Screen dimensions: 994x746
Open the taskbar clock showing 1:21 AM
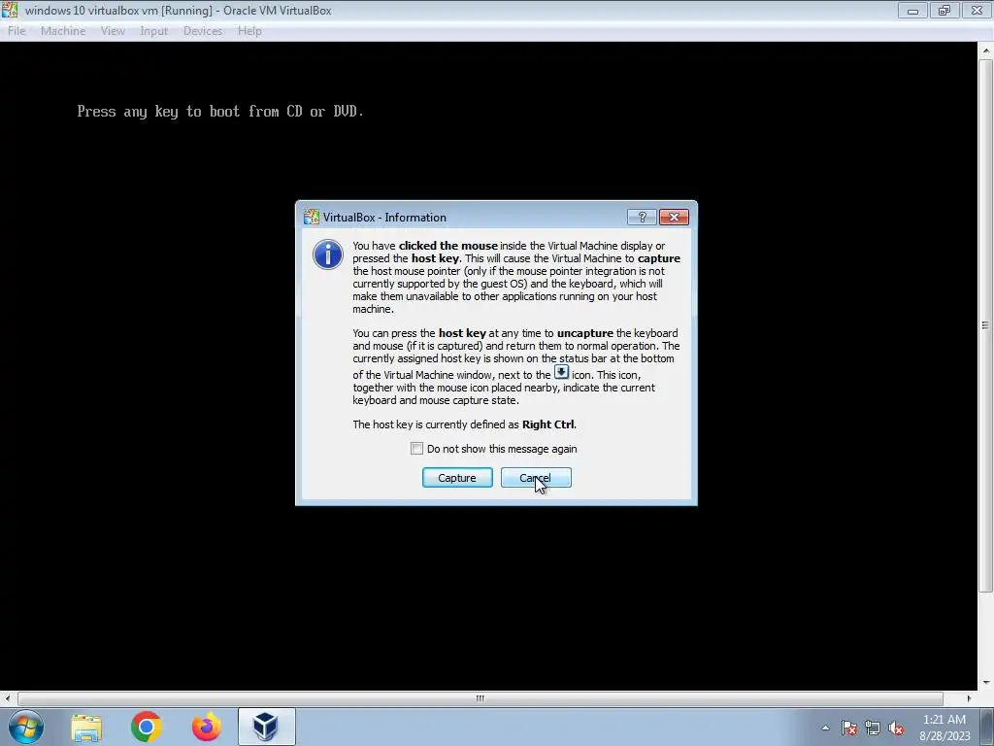point(944,728)
